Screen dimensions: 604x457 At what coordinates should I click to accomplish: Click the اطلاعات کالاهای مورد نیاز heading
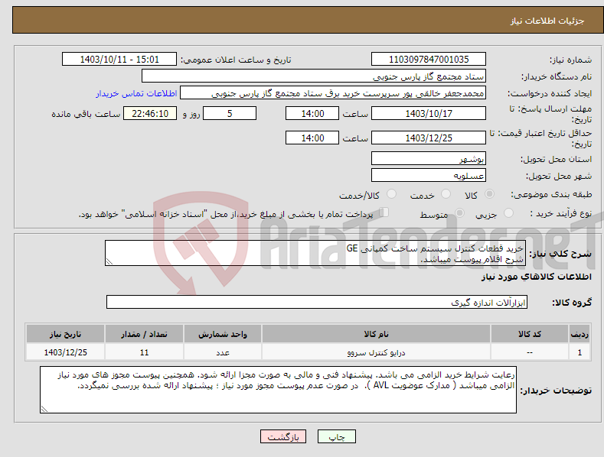pyautogui.click(x=536, y=277)
